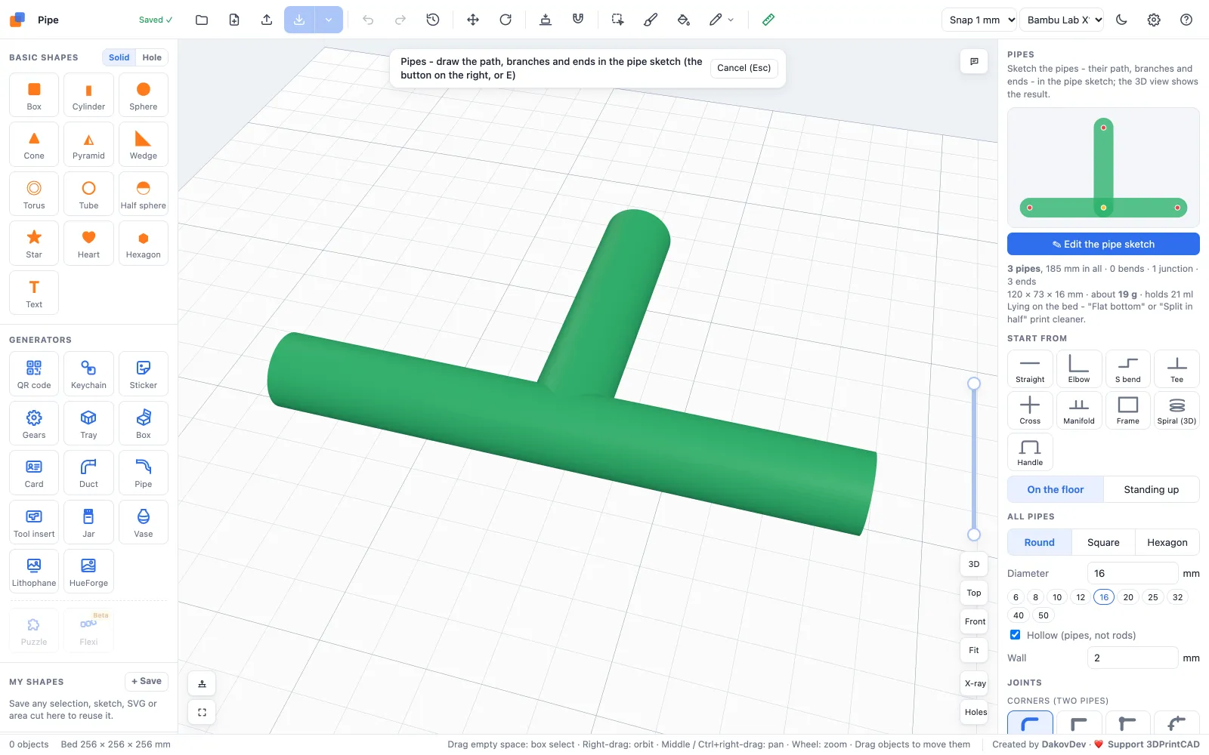Set shape mode to Solid
Viewport: 1209px width, 755px height.
coord(119,57)
